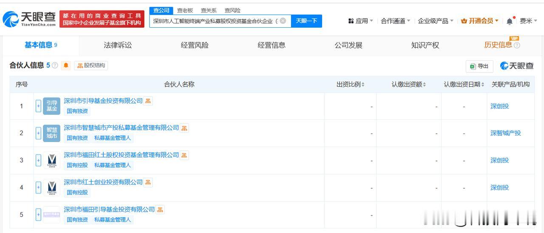Image resolution: width=544 pixels, height=233 pixels.
Task: Click the company logo in row 5
Action: tap(52, 215)
